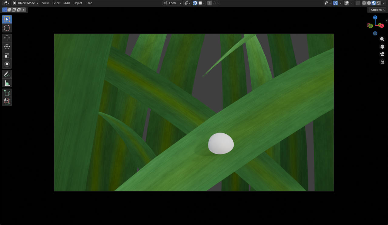Select the Cursor tool
This screenshot has height=225, width=388.
7,28
